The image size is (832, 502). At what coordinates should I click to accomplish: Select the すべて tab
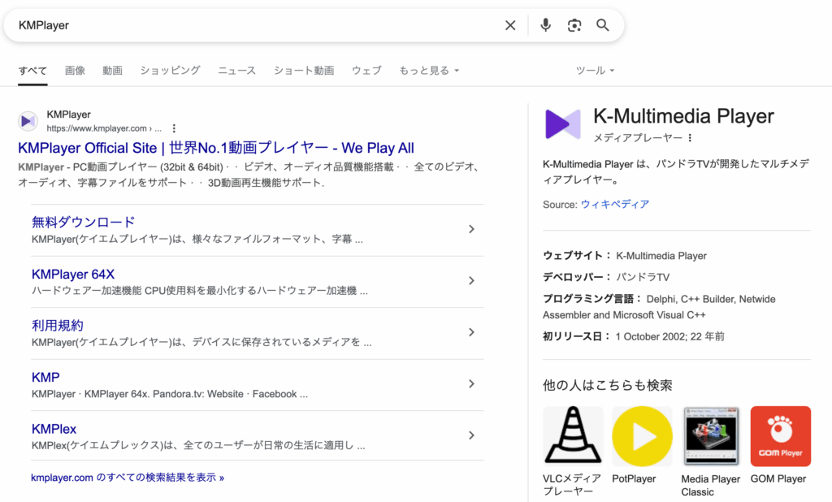tap(32, 71)
